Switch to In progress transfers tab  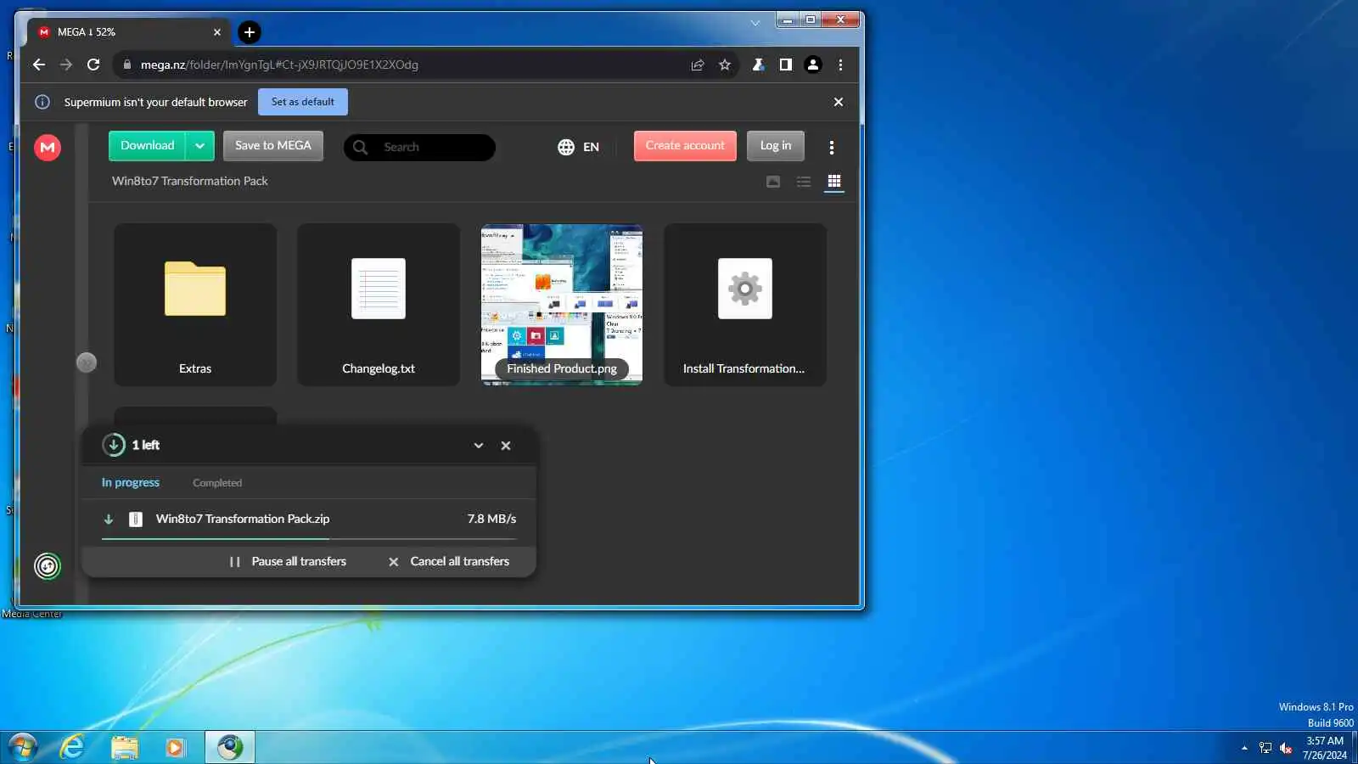[131, 482]
